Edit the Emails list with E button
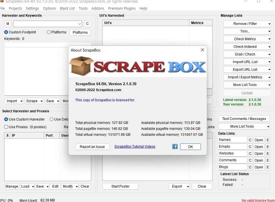 coord(268,147)
